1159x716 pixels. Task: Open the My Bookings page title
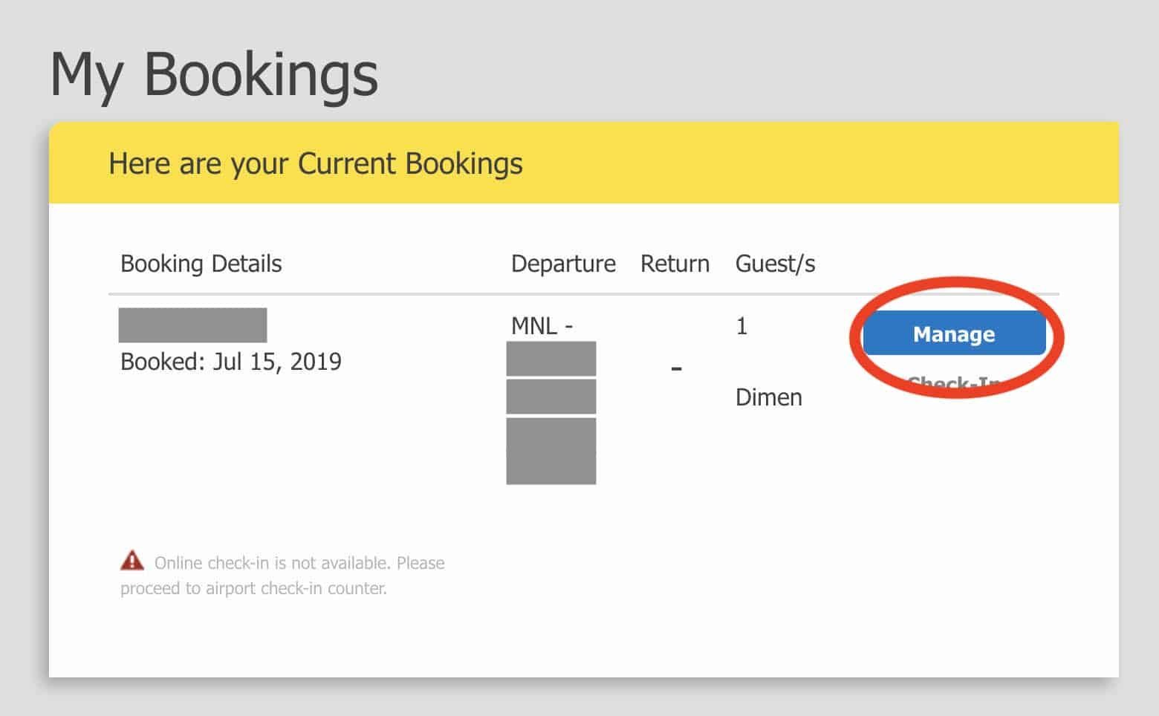pos(214,73)
